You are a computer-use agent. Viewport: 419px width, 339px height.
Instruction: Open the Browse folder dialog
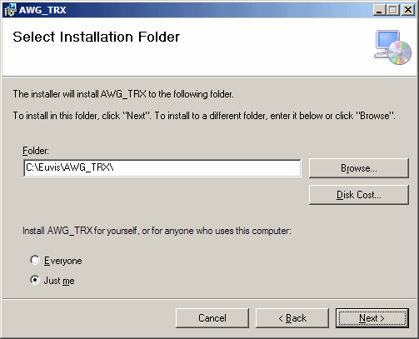[359, 168]
